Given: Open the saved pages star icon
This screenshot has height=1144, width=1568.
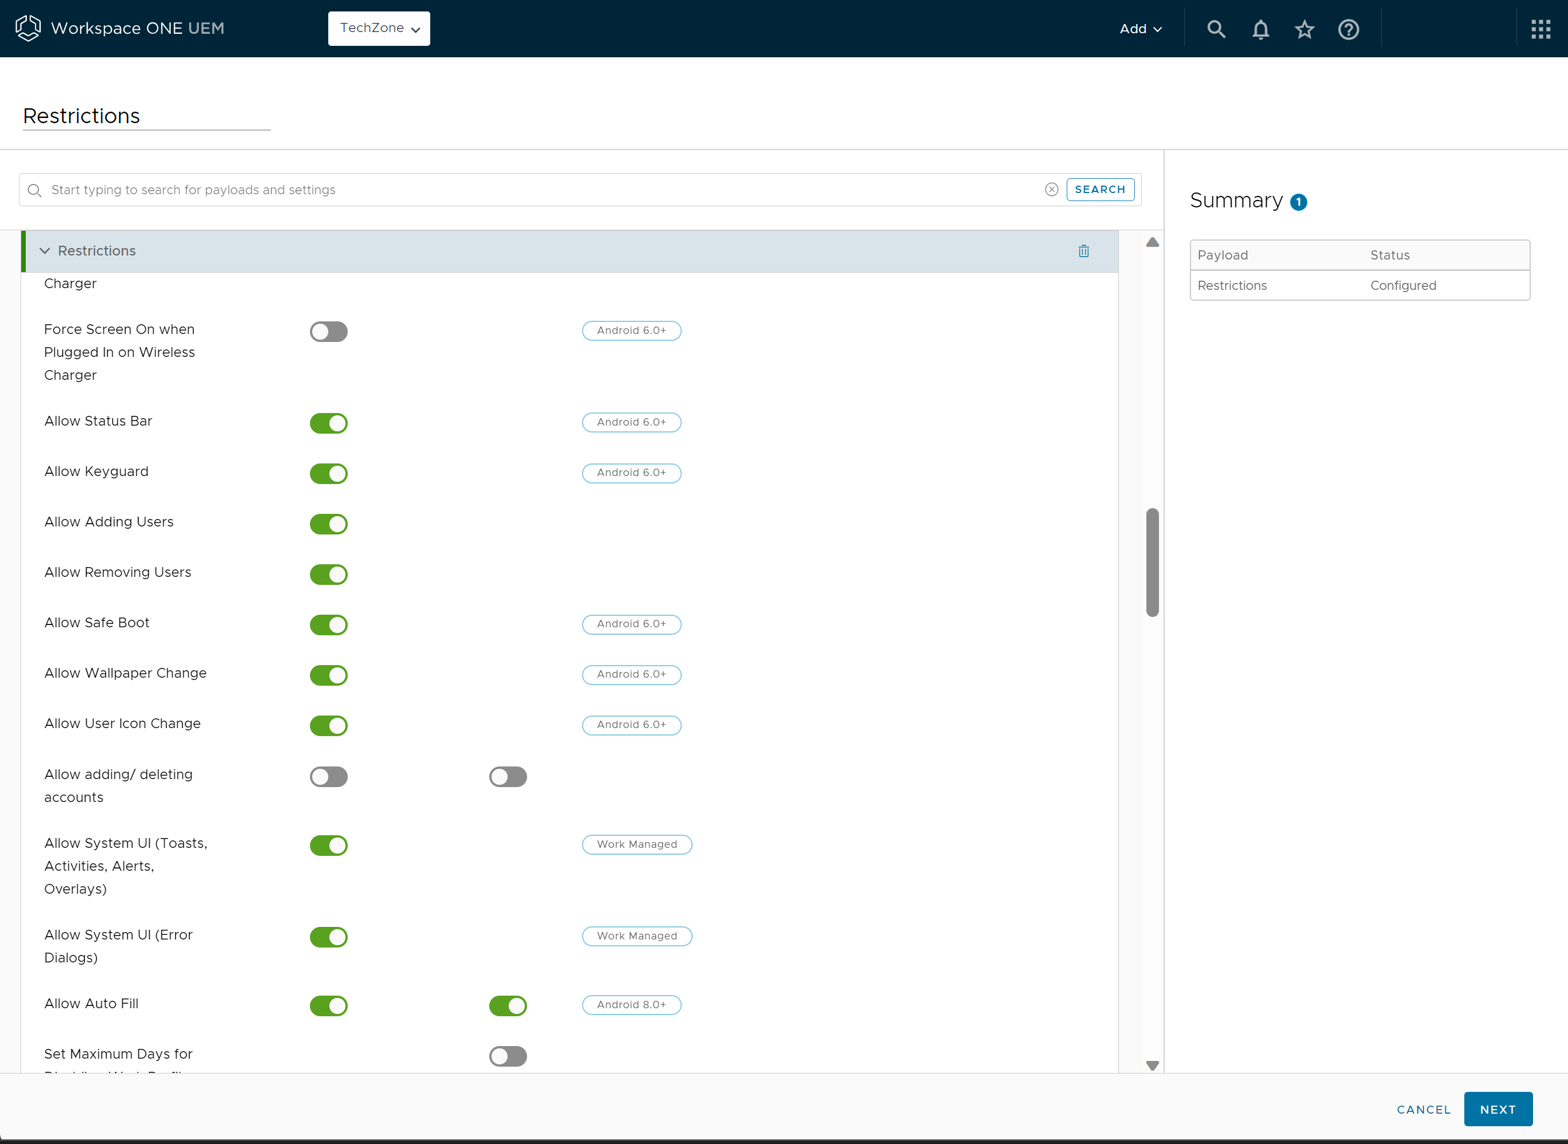Looking at the screenshot, I should click(x=1304, y=29).
